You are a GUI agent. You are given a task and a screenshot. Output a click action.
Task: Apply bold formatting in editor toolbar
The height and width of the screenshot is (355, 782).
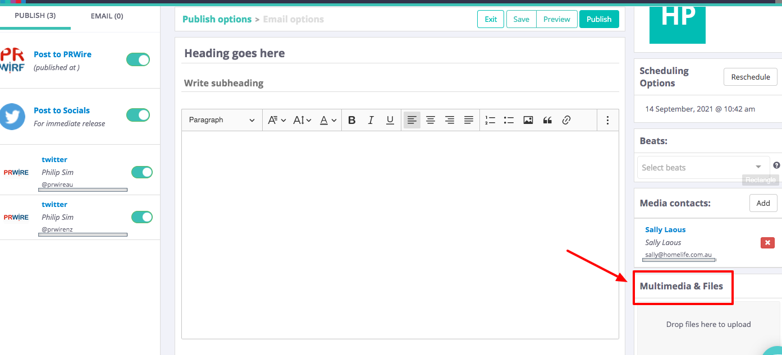[352, 120]
